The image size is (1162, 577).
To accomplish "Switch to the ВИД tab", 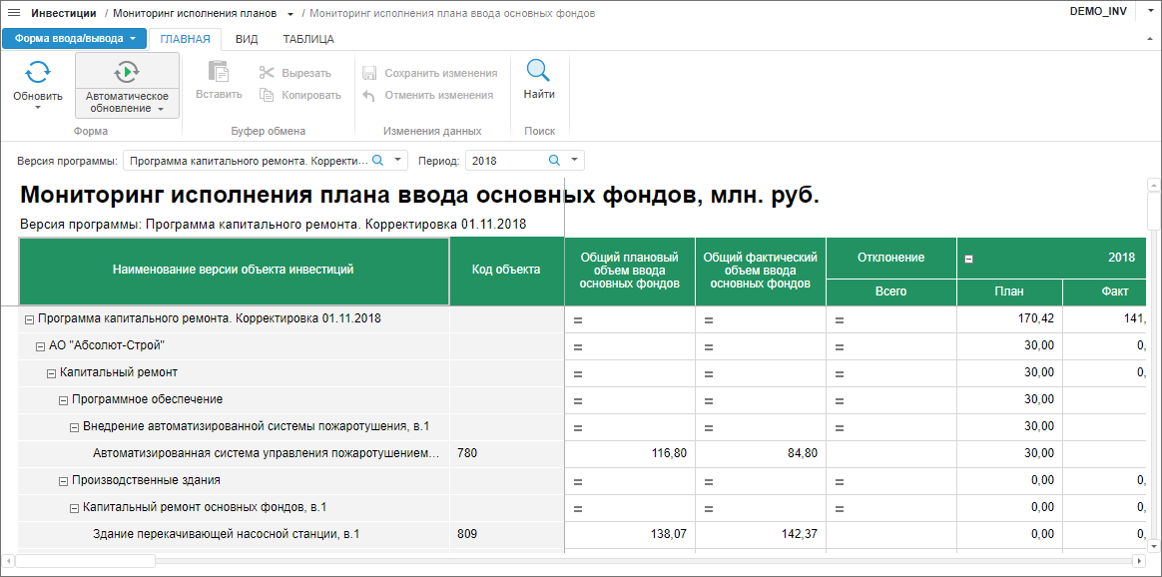I will [247, 39].
